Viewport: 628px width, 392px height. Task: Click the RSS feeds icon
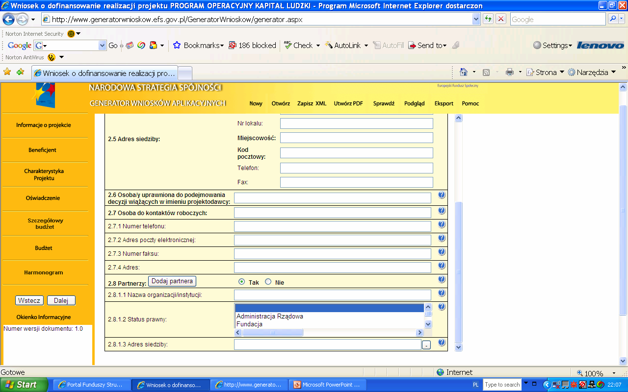pyautogui.click(x=486, y=72)
